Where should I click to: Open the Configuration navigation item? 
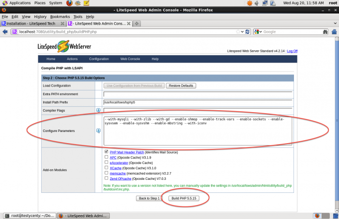pos(99,59)
